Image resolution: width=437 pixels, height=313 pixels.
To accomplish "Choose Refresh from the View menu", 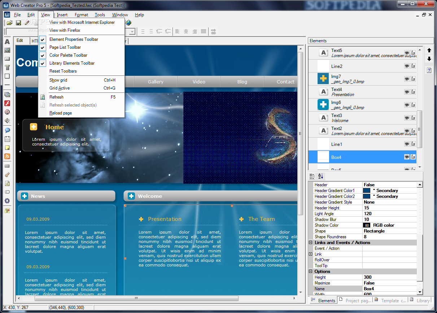I will tap(81, 97).
